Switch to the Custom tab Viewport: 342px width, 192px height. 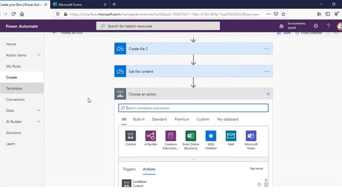(x=203, y=119)
